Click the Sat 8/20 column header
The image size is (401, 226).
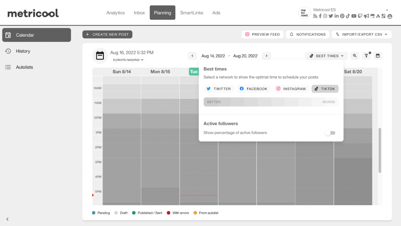353,72
